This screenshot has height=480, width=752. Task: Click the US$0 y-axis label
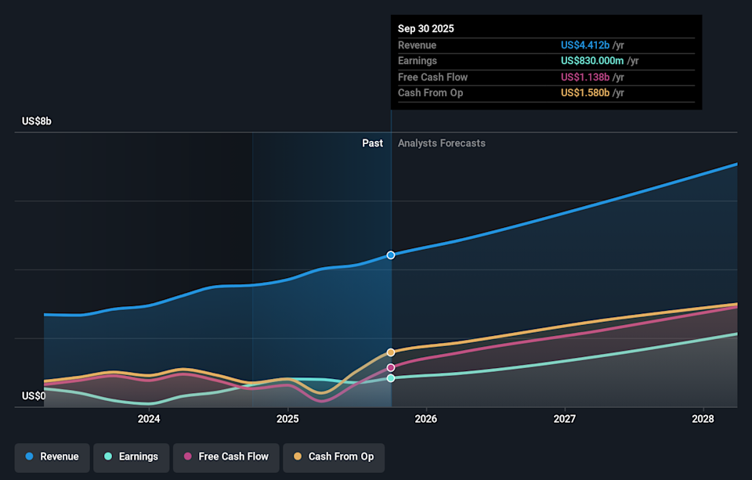34,396
